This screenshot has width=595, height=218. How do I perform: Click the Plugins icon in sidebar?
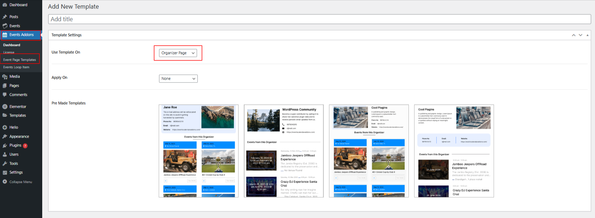5,145
